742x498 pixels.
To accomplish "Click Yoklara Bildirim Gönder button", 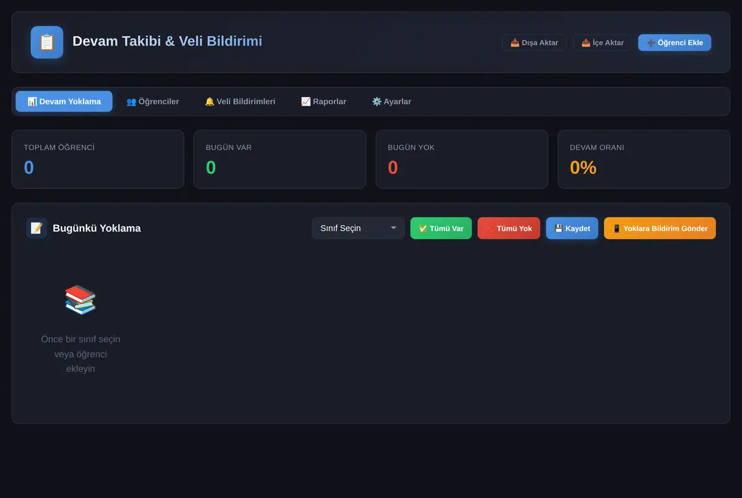I will coord(660,228).
